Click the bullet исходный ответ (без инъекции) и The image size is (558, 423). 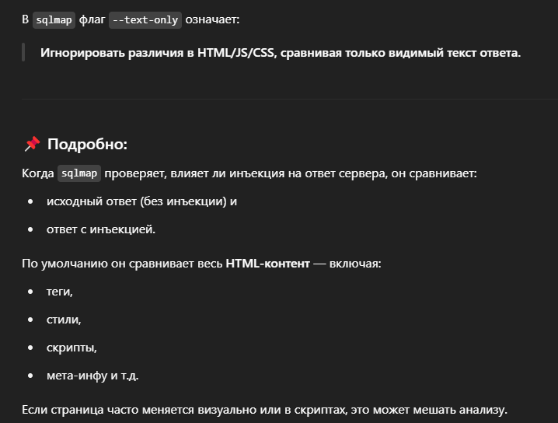(x=141, y=201)
